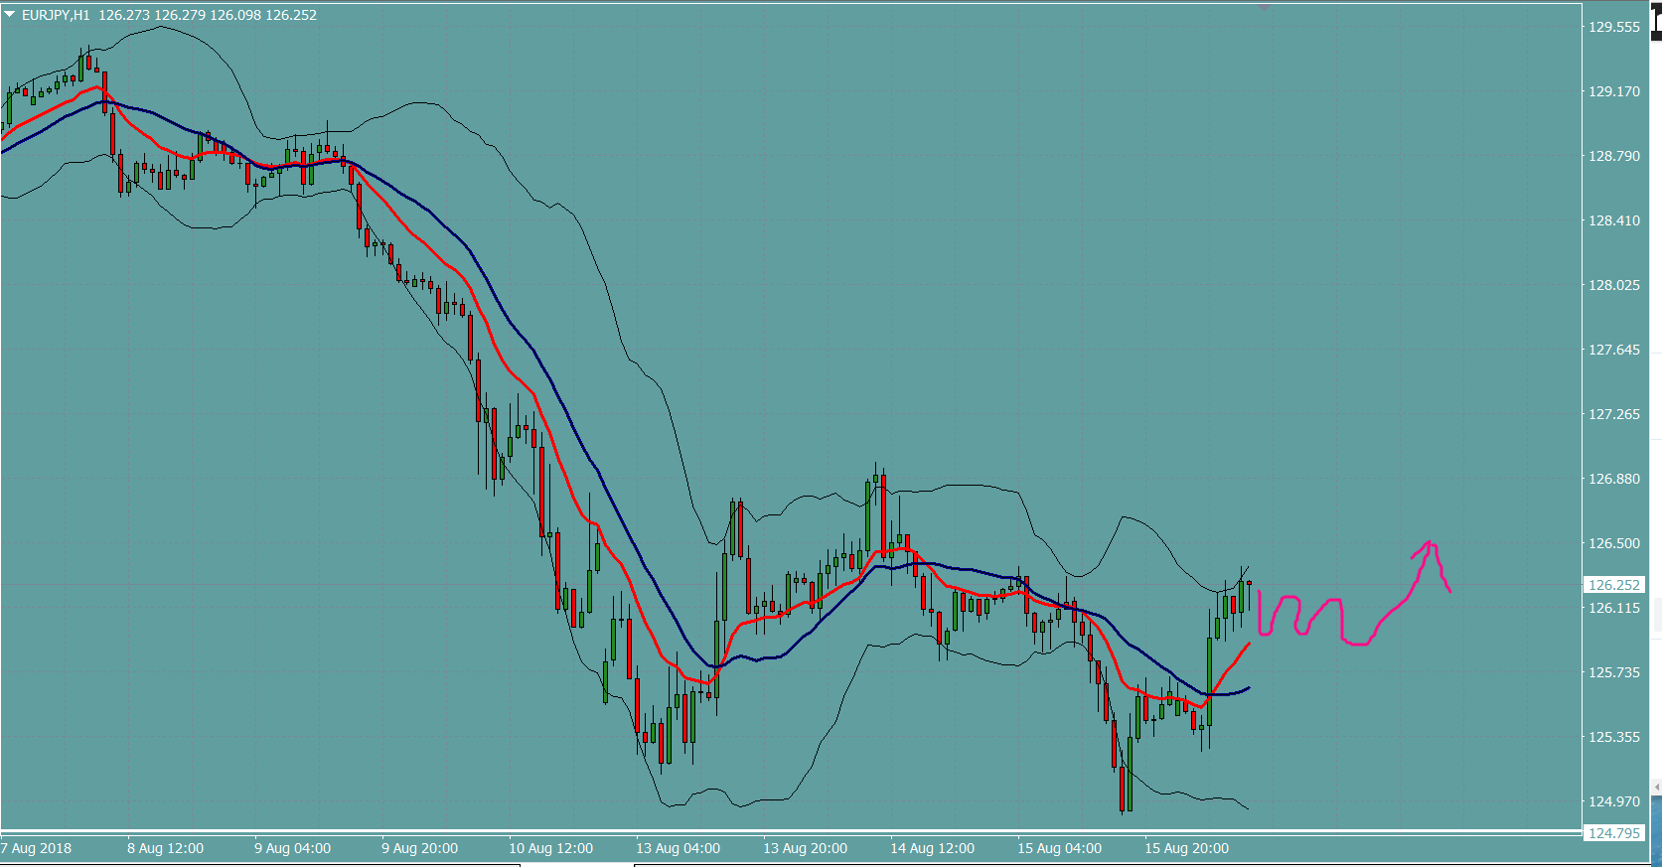Click the EURJPY,H1 symbol label
Image resolution: width=1662 pixels, height=867 pixels.
(56, 15)
